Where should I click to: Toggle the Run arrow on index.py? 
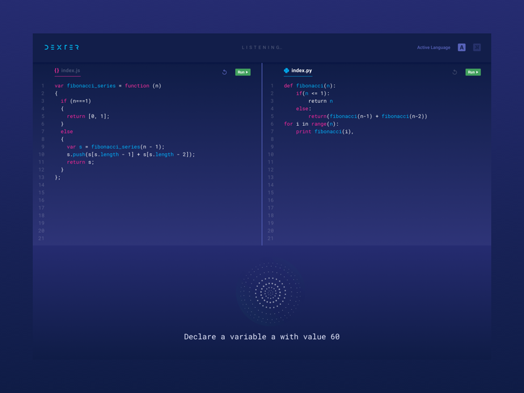(x=477, y=72)
